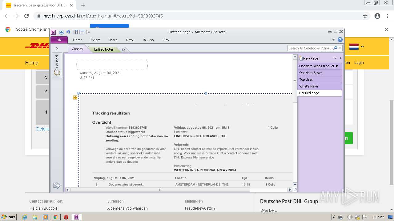Switch to the General section tab
The height and width of the screenshot is (221, 394).
click(78, 49)
